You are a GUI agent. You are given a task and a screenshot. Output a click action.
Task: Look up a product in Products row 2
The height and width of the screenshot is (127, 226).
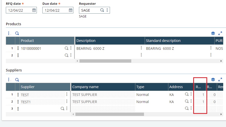[67, 55]
